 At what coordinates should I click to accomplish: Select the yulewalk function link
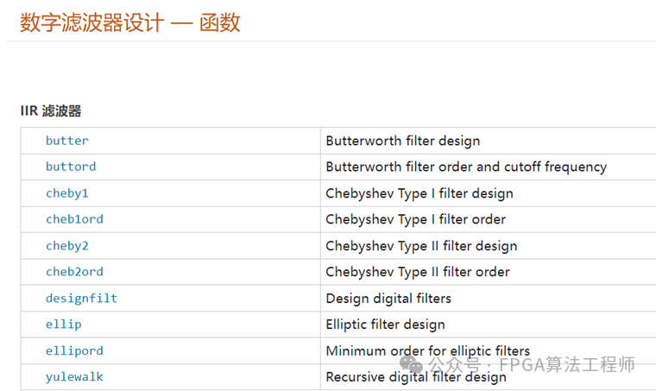click(x=74, y=377)
